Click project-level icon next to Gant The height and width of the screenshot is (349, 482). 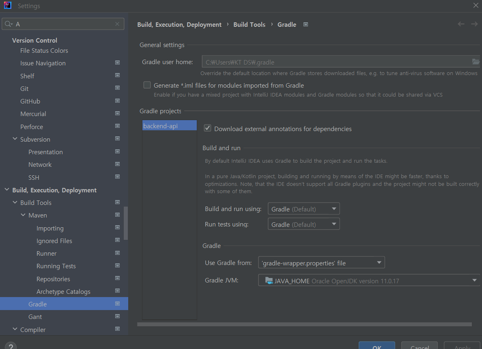[x=117, y=317]
